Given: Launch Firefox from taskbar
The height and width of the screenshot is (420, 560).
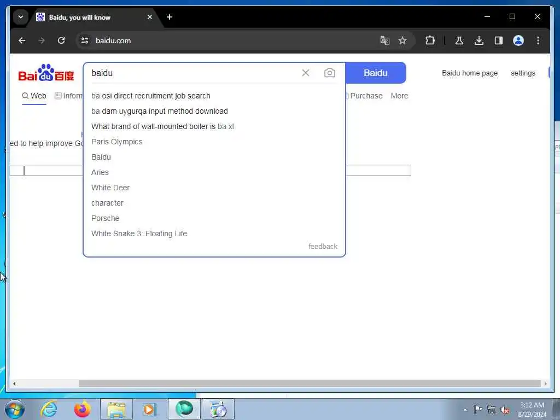Looking at the screenshot, I should tap(82, 409).
